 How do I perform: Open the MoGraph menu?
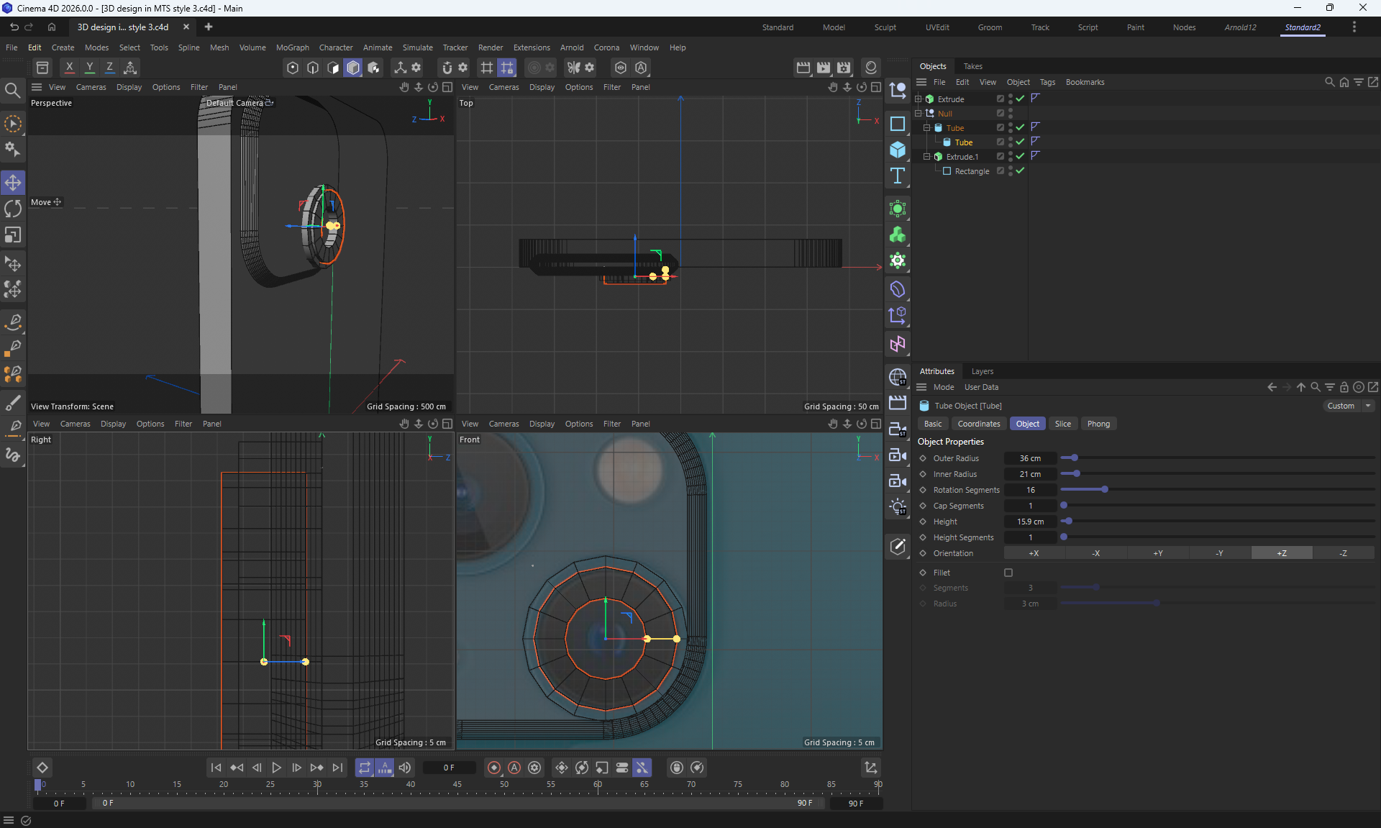point(292,47)
